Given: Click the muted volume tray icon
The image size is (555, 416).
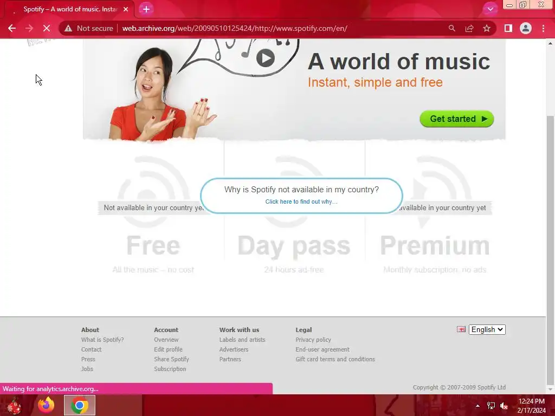Looking at the screenshot, I should pos(504,406).
